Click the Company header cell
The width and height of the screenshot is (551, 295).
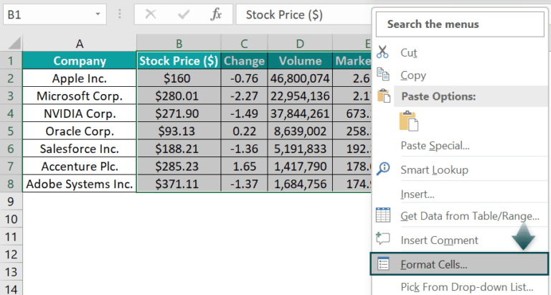click(80, 61)
